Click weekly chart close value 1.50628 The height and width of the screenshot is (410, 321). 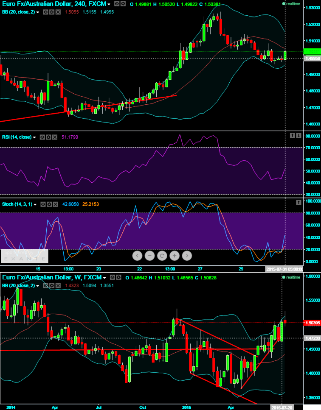coord(208,278)
